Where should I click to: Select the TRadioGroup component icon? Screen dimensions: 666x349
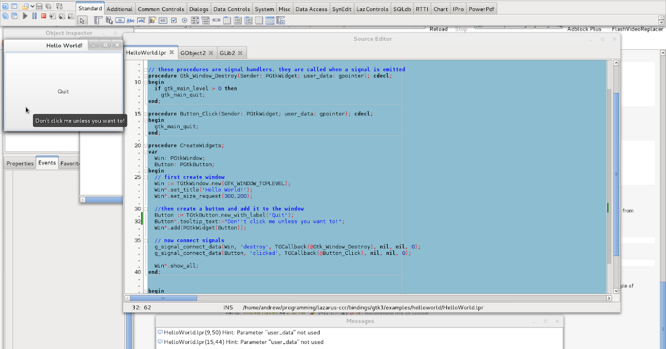[x=238, y=20]
